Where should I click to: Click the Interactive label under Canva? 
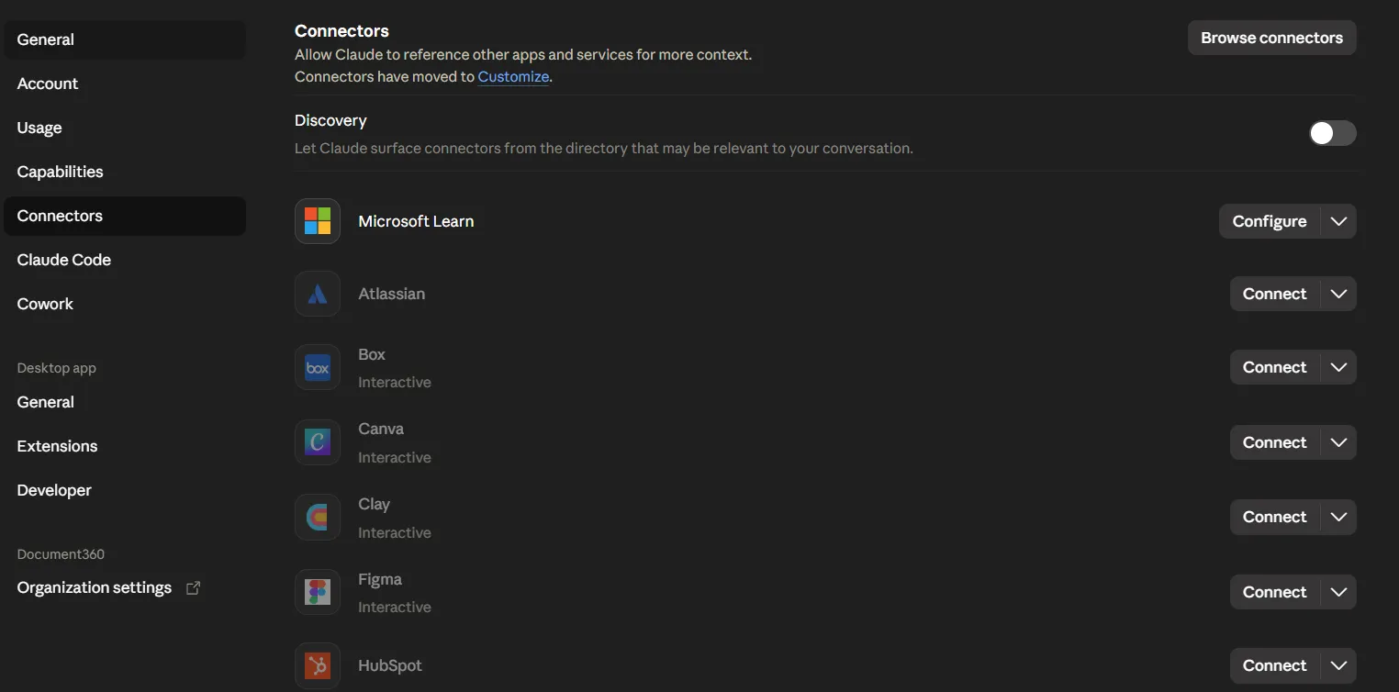(395, 457)
